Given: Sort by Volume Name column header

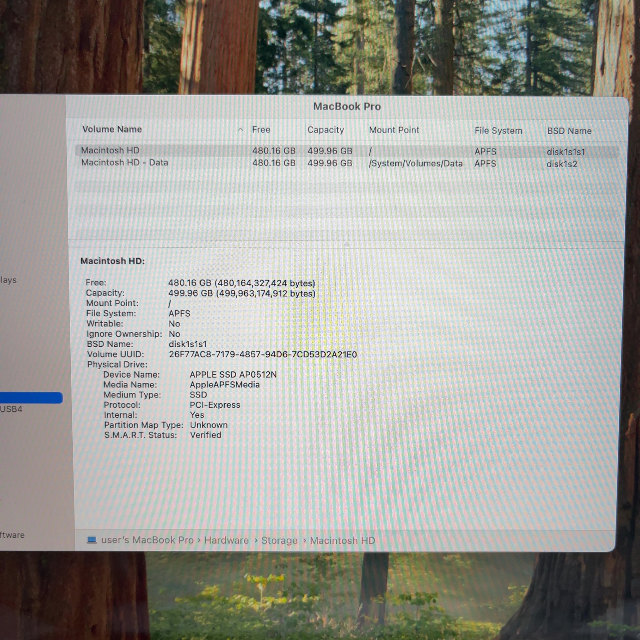Looking at the screenshot, I should pos(112,129).
